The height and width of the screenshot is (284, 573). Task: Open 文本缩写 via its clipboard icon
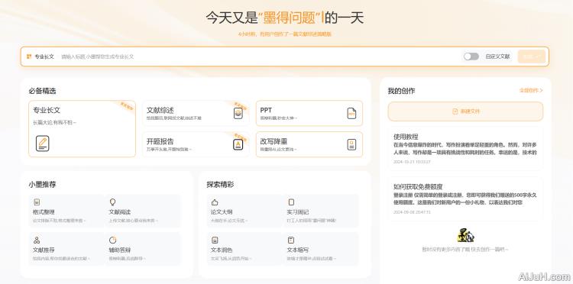pos(291,240)
